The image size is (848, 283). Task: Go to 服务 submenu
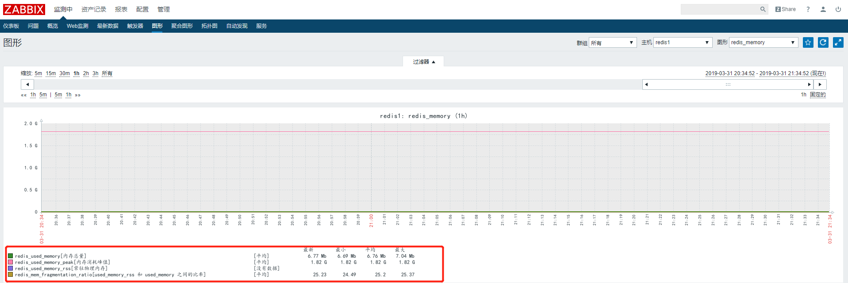[x=261, y=26]
